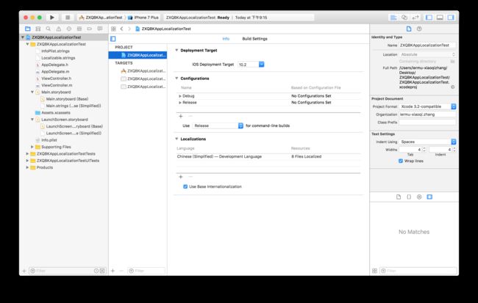478x303 pixels.
Task: Switch to Build Settings tab
Action: [x=254, y=39]
